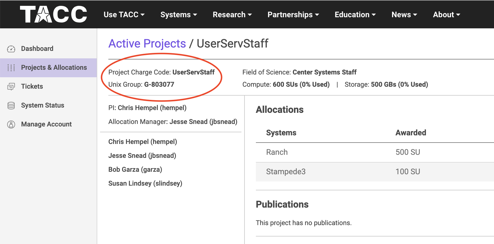Click the Tickets chat icon
This screenshot has height=244, width=494.
click(11, 87)
